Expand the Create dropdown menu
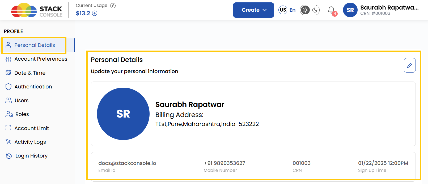428x184 pixels. [x=253, y=10]
